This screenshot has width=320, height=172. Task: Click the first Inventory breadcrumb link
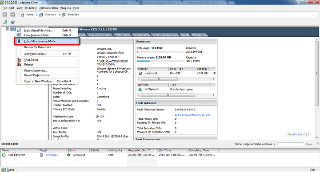[50, 15]
